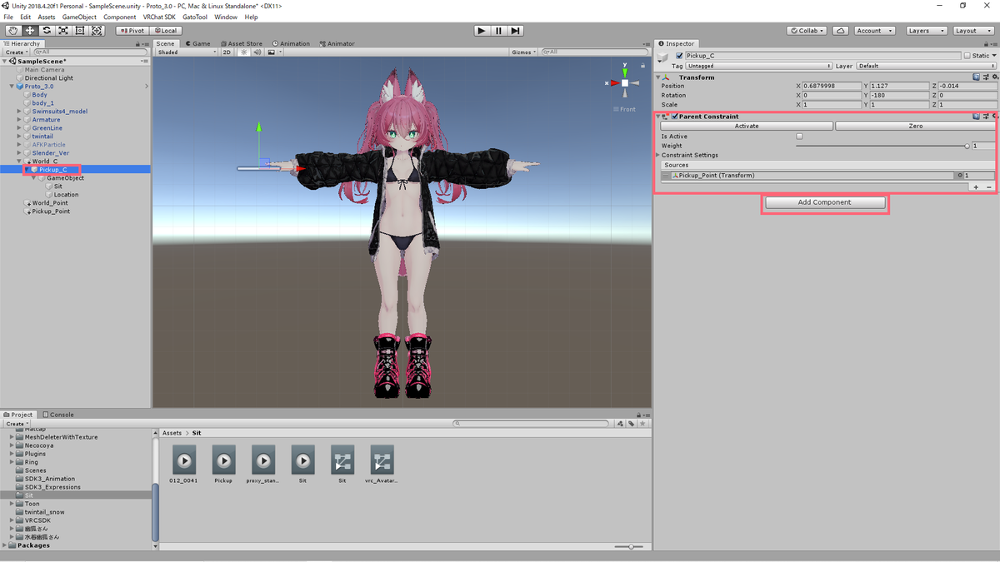Open the cloud services icon
Screen dimensions: 1000x562
[x=841, y=31]
